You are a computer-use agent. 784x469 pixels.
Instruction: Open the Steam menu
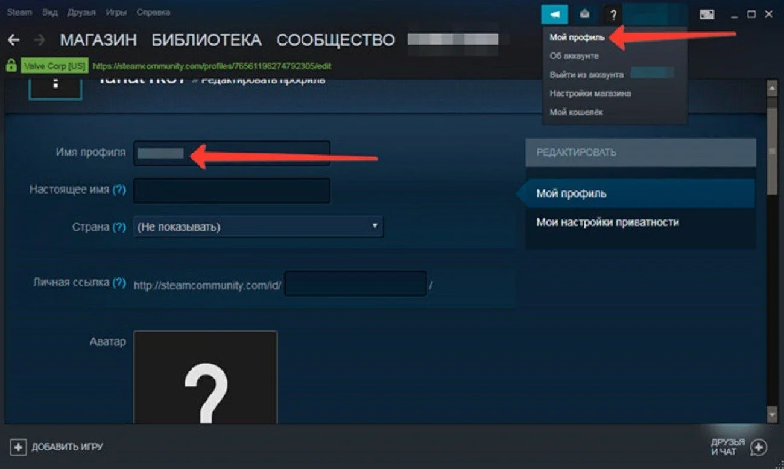pos(19,12)
